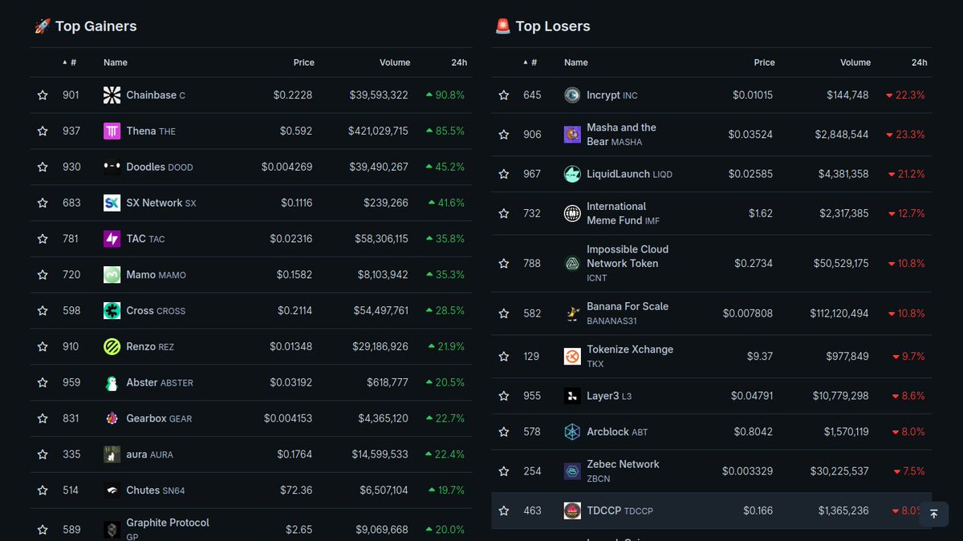Image resolution: width=963 pixels, height=541 pixels.
Task: Star the SX Network row
Action: [43, 203]
